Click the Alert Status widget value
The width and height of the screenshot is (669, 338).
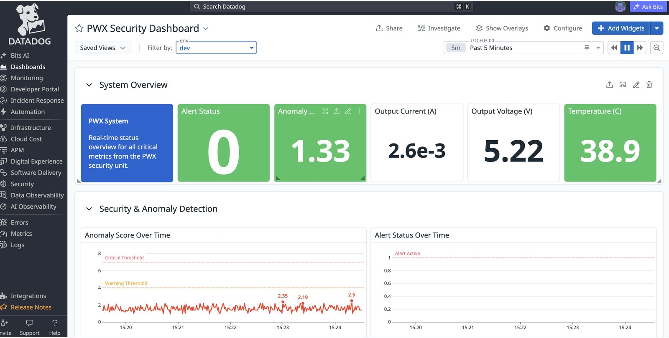point(224,151)
